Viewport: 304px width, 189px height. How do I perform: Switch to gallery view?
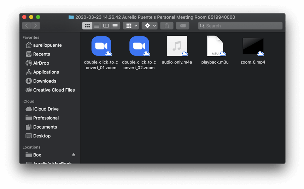tap(115, 25)
